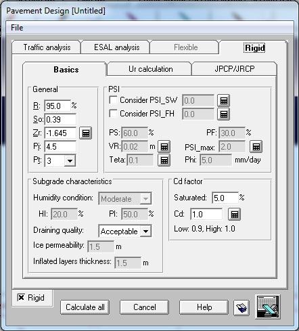Click the calculator icon beside PSI_FH value

(223, 114)
